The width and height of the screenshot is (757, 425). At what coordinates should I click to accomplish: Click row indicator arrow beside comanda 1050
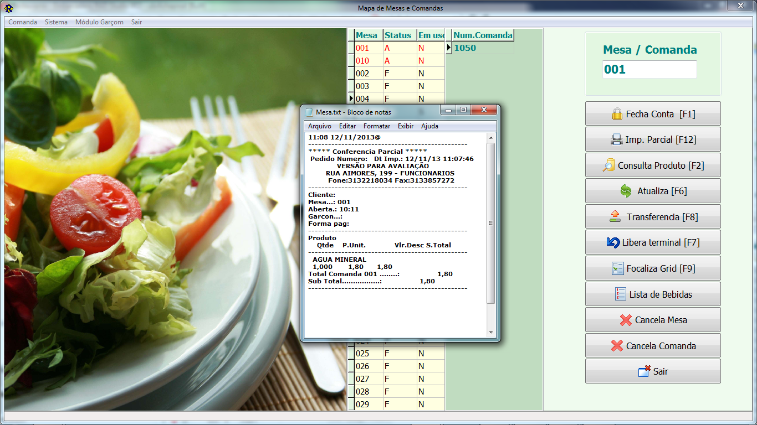449,48
